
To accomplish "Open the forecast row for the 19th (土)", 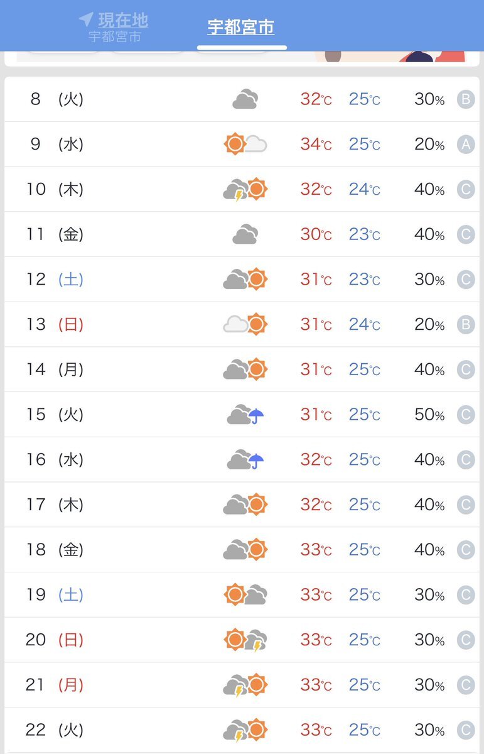I will click(x=242, y=594).
